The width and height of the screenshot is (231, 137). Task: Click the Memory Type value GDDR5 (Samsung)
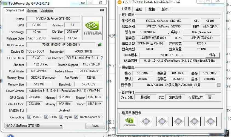43,78
